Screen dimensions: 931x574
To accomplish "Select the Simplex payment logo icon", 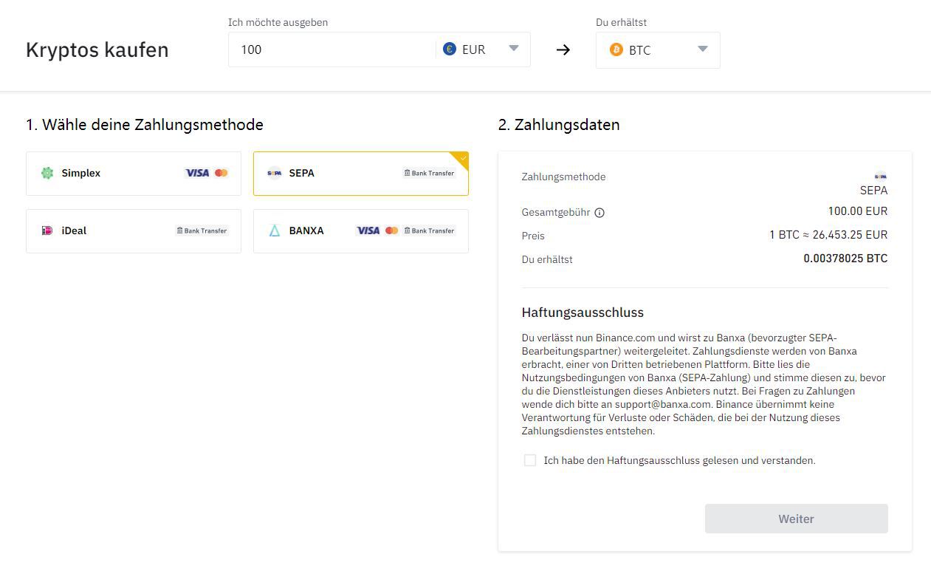I will click(47, 173).
